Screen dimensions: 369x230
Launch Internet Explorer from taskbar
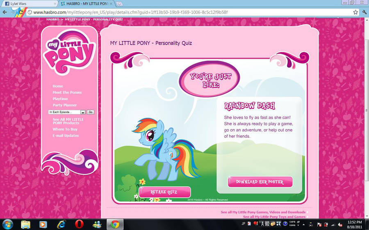(x=61, y=225)
